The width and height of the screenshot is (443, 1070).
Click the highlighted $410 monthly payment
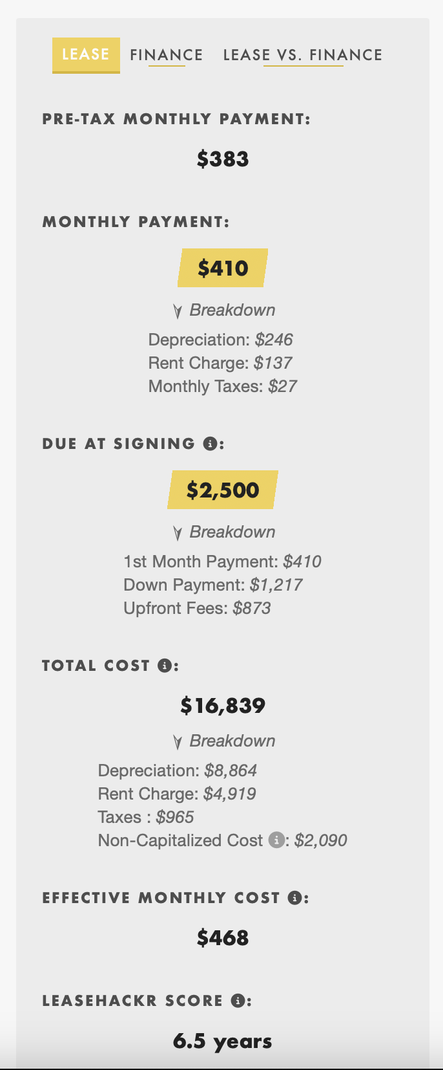pos(223,268)
